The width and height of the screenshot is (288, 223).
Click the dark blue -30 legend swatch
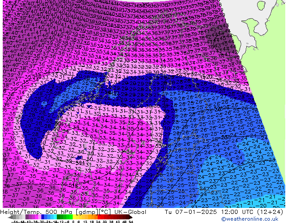point(43,217)
